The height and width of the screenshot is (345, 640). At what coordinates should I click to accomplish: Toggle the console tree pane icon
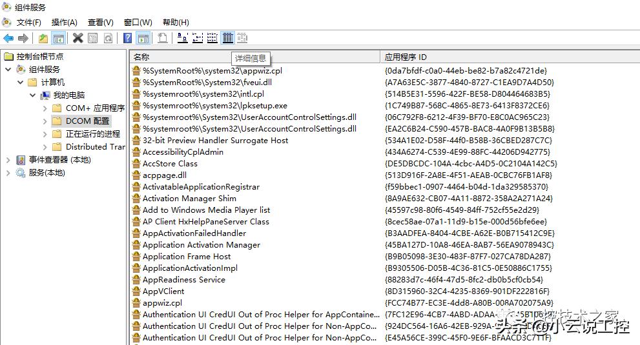59,38
